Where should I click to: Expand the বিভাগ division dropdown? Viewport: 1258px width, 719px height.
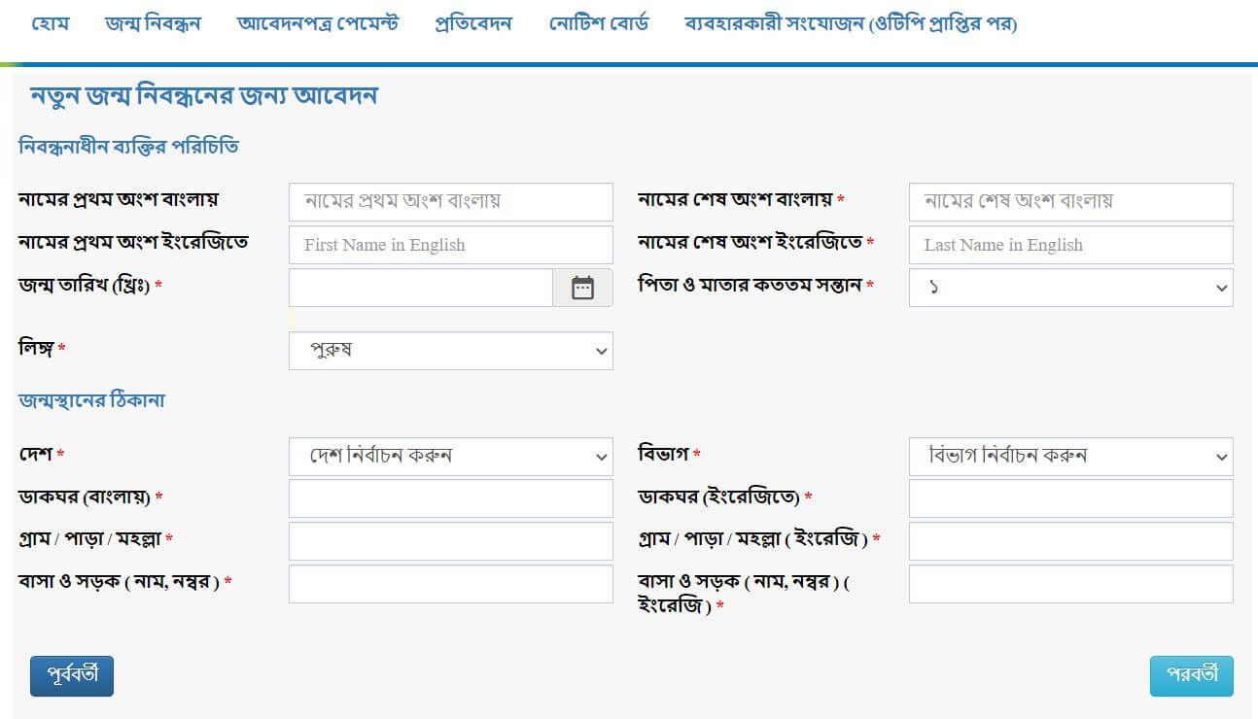click(x=1069, y=457)
